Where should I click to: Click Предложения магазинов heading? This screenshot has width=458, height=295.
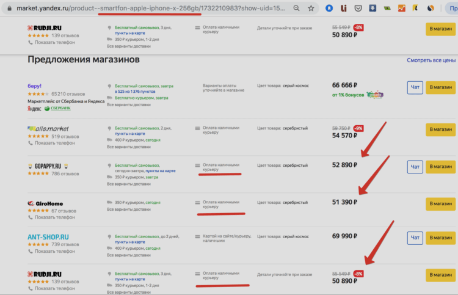tap(84, 60)
